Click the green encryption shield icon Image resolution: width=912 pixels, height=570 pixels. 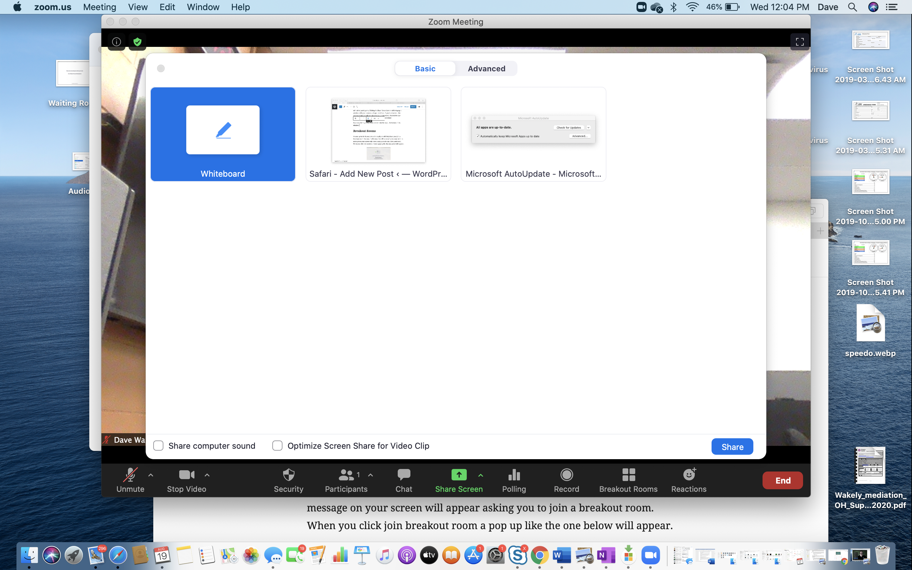pyautogui.click(x=137, y=41)
